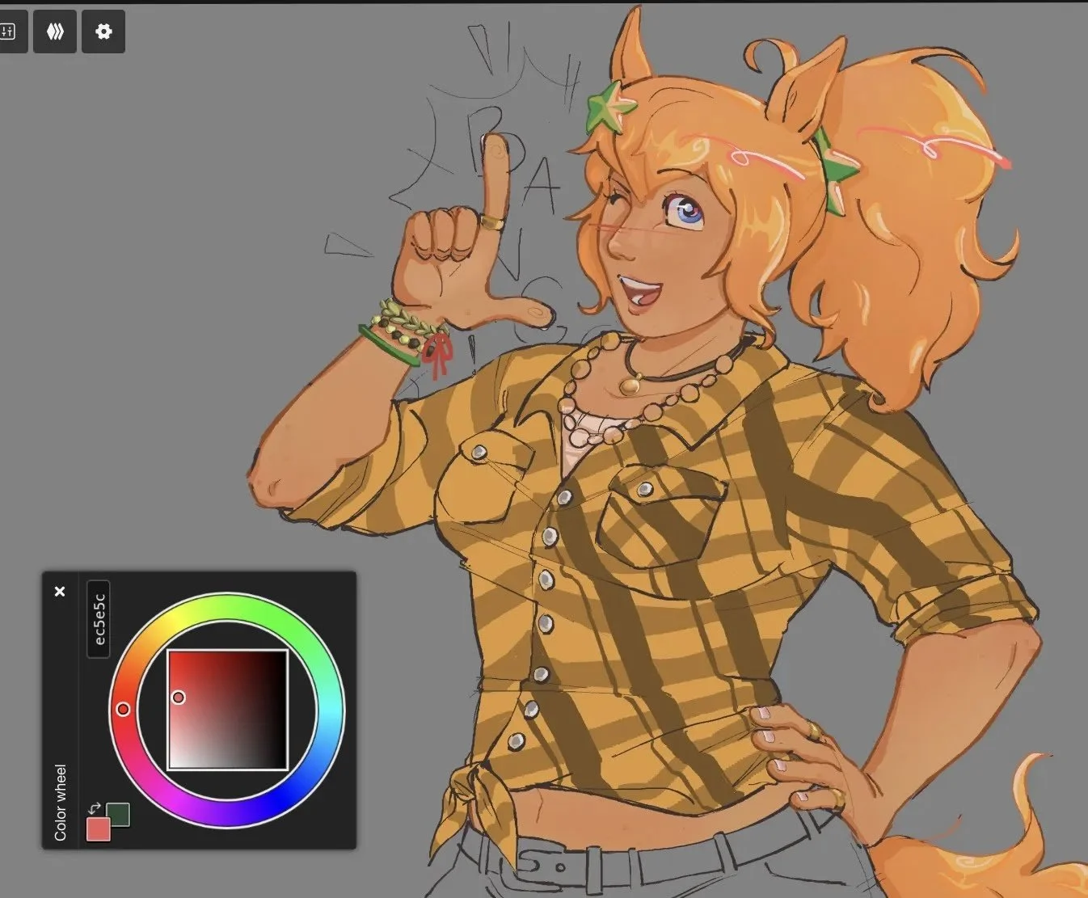Image resolution: width=1088 pixels, height=898 pixels.
Task: Click the Color wheel panel title
Action: click(61, 803)
